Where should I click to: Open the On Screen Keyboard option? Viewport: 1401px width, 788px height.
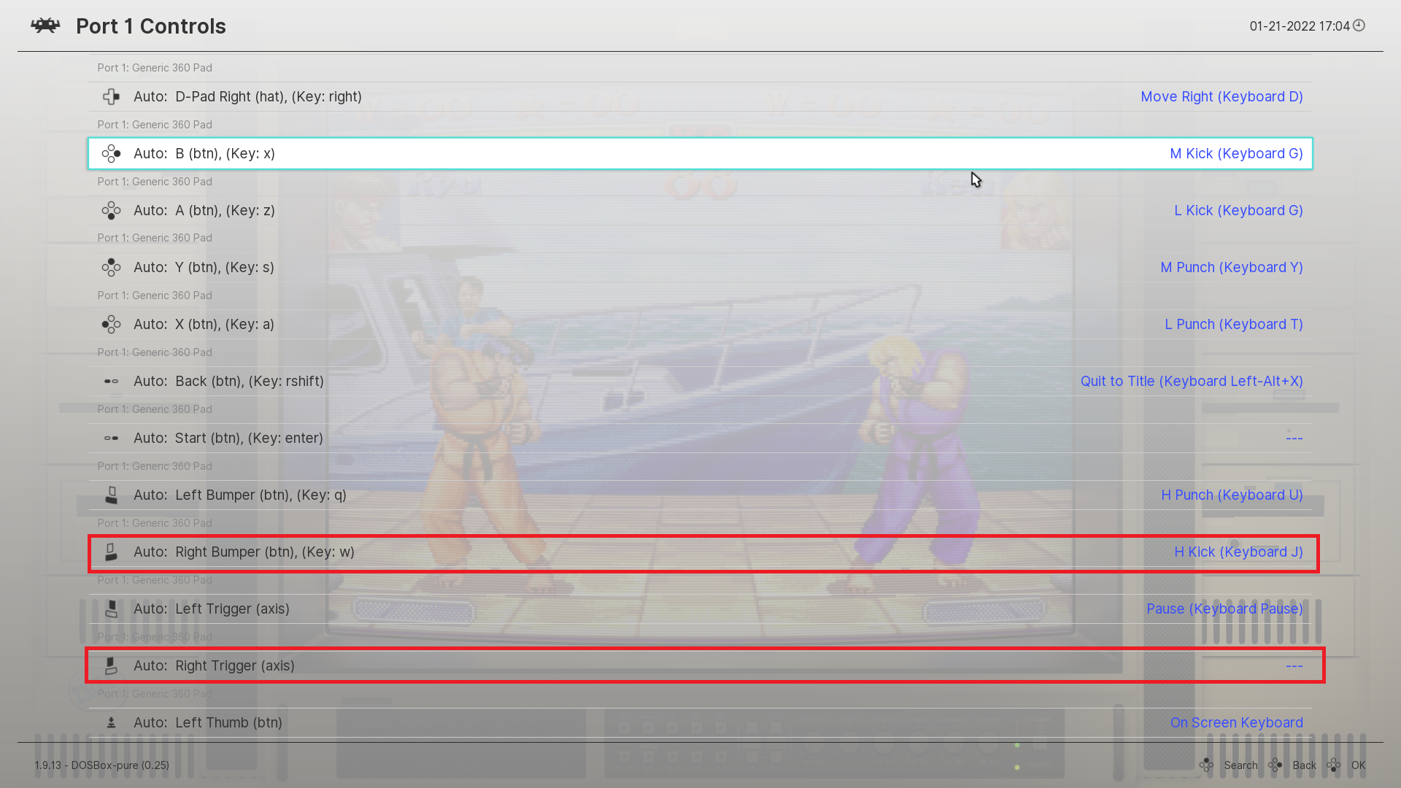[x=1236, y=722]
